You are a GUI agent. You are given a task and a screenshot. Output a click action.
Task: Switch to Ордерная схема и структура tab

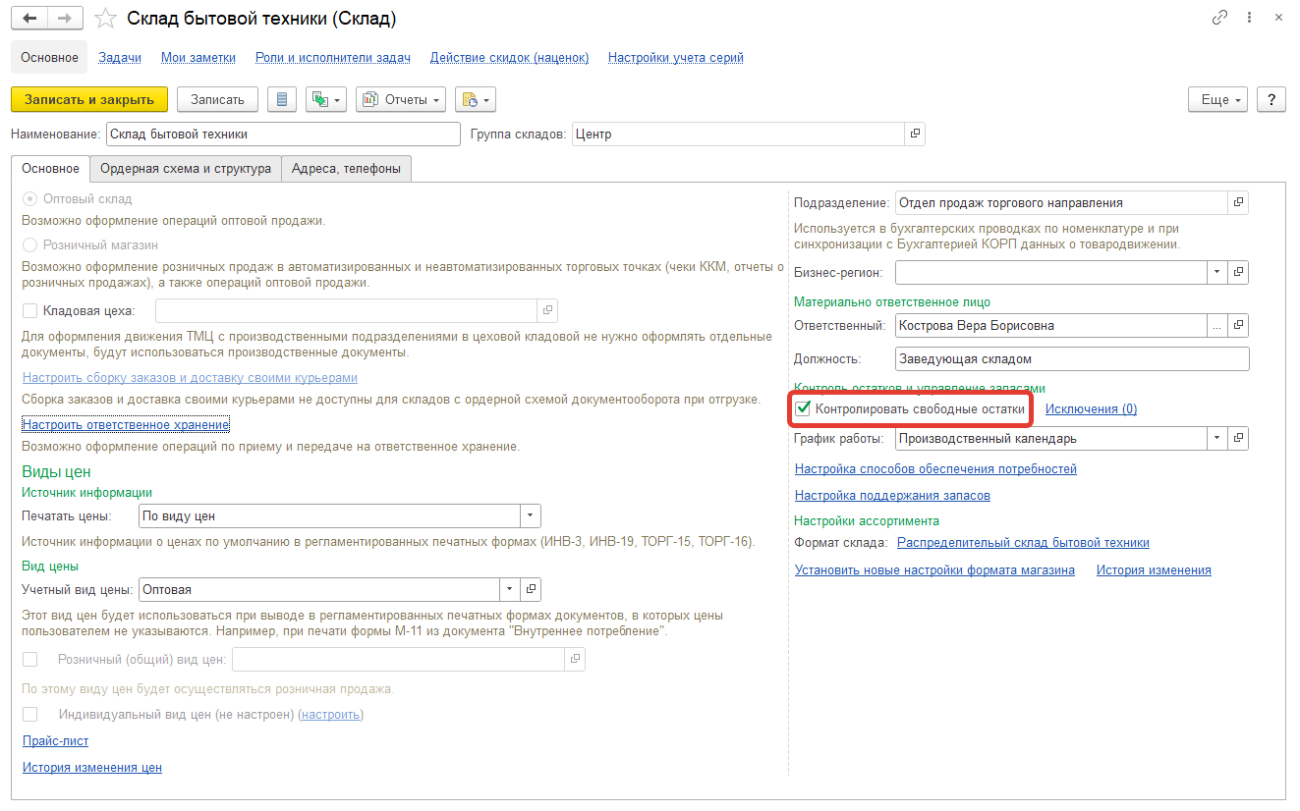185,169
